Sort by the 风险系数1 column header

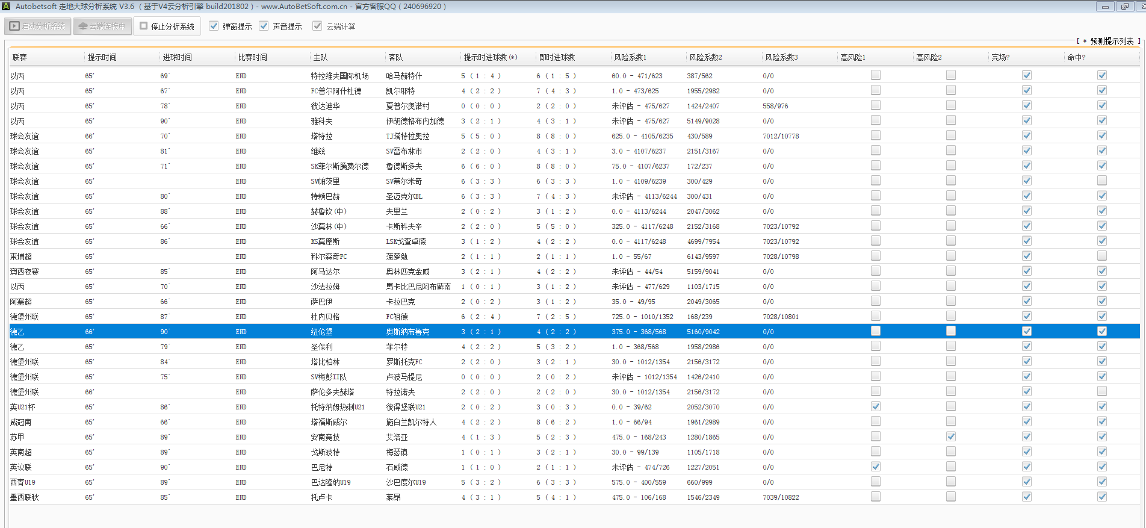[x=630, y=57]
